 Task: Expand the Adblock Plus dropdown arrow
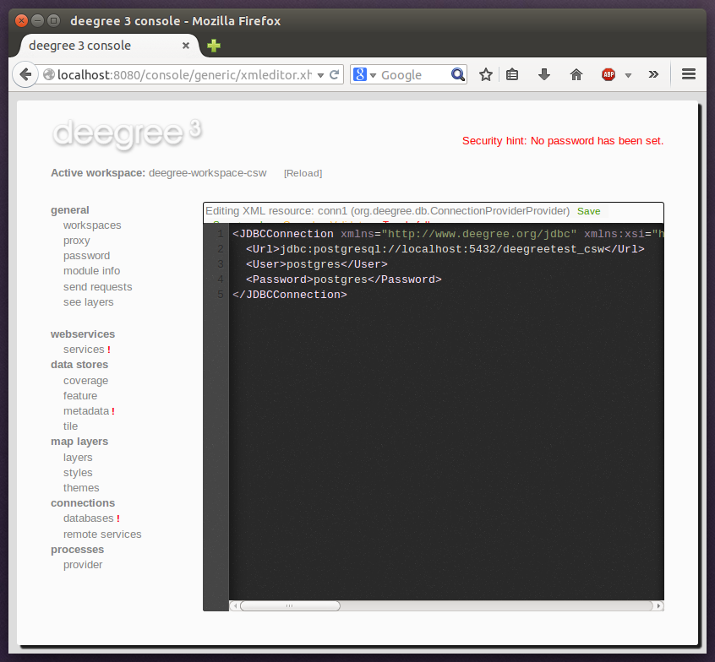click(627, 74)
